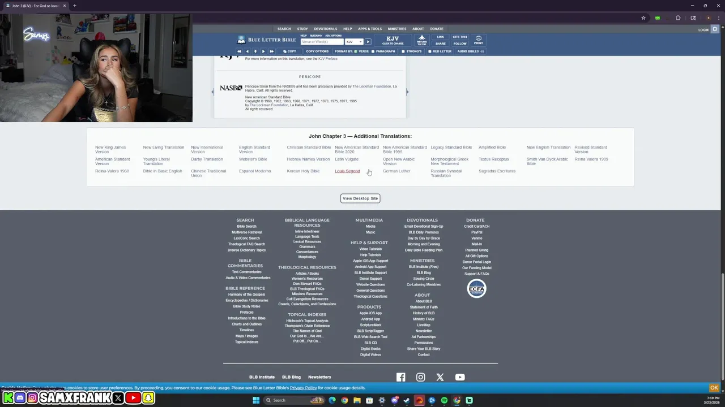Open Windows Start menu
The image size is (725, 407).
pos(256,400)
